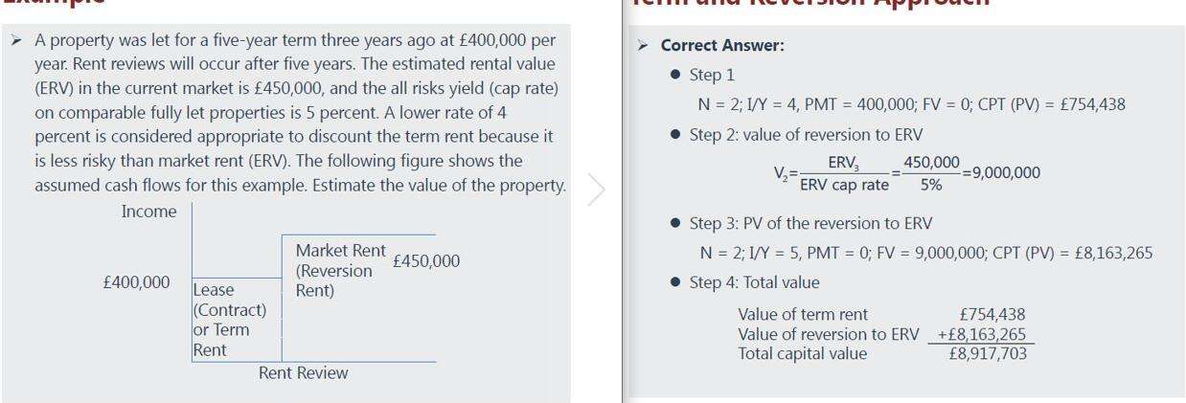Screen dimensions: 1186x403
Task: Click the Lease (Contract) or Term Rent label
Action: pos(221,320)
